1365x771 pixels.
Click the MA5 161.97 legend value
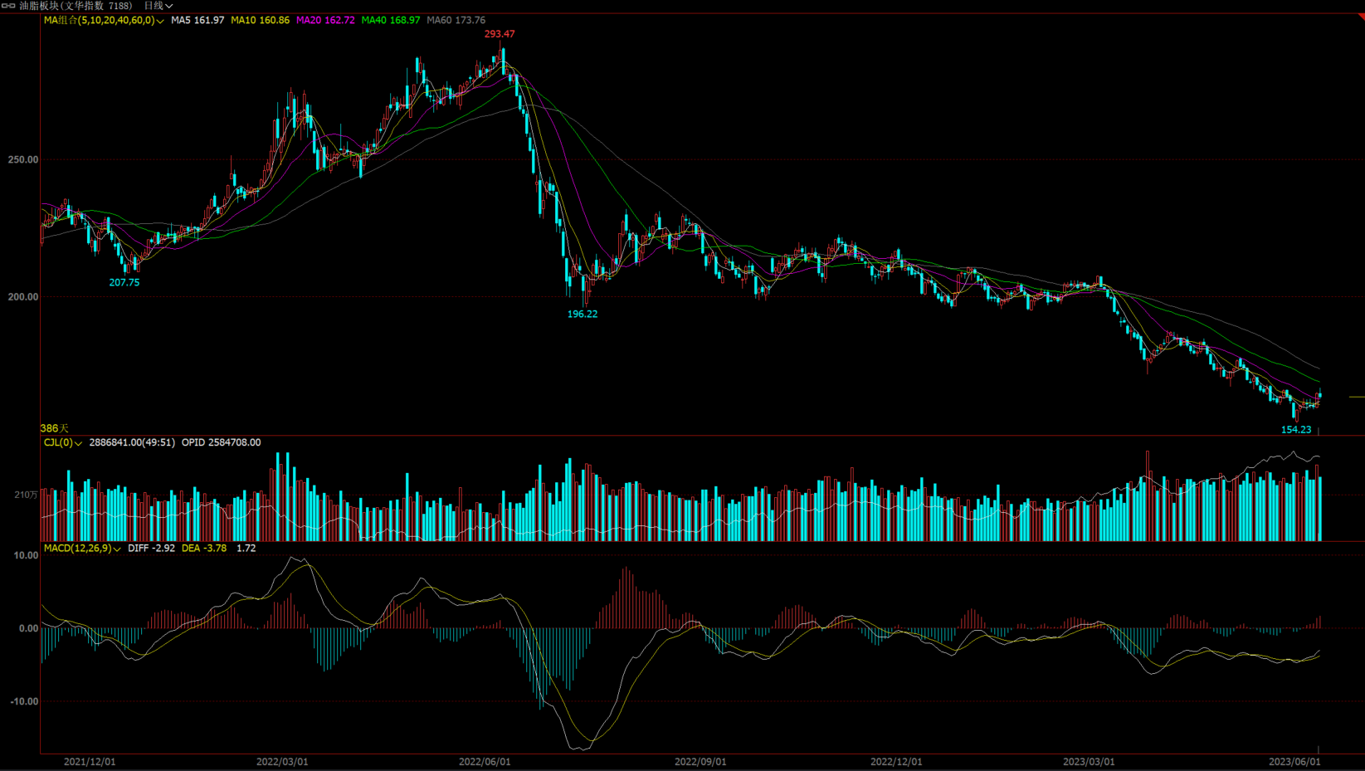pyautogui.click(x=197, y=20)
